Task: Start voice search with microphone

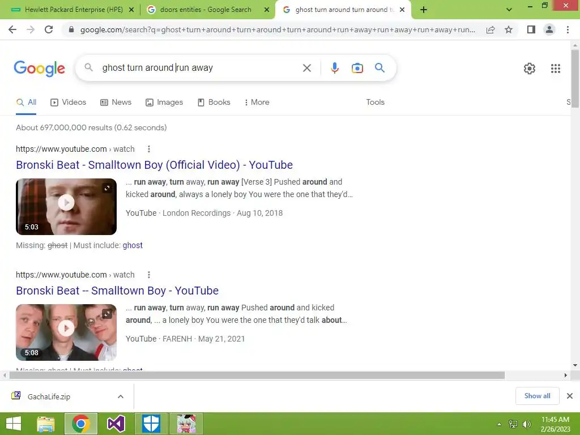Action: 335,68
